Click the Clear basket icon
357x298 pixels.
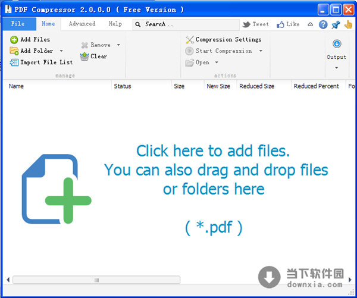(84, 57)
